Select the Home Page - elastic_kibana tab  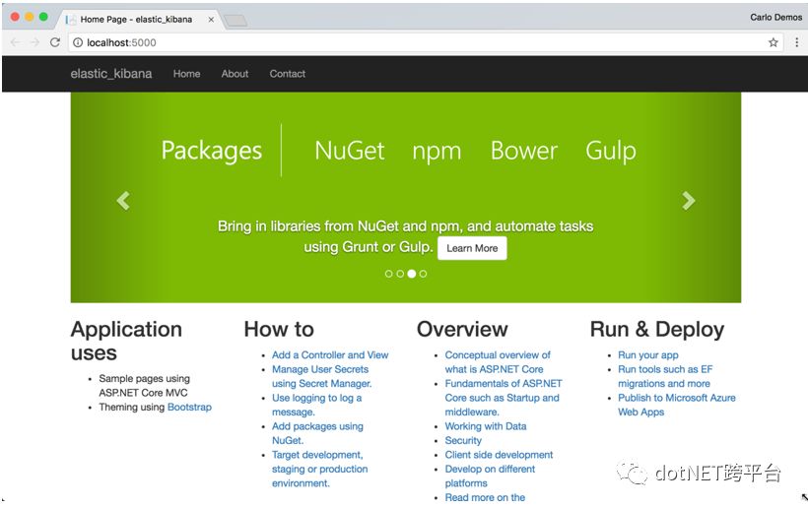tap(139, 20)
